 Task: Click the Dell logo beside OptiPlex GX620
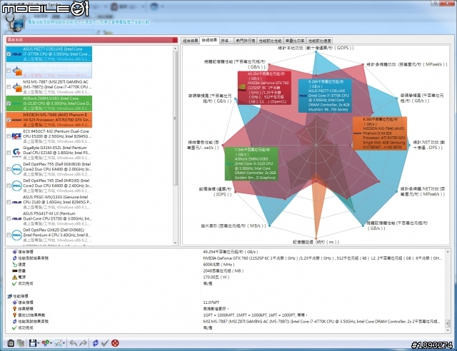[x=16, y=235]
